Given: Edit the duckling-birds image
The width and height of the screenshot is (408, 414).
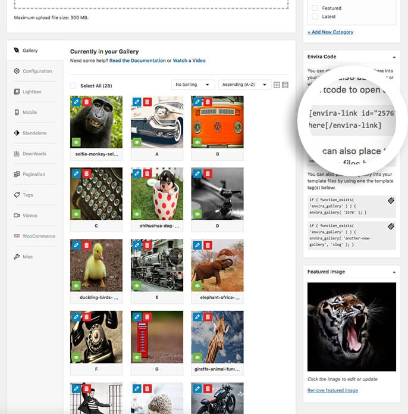Looking at the screenshot, I should tap(76, 245).
